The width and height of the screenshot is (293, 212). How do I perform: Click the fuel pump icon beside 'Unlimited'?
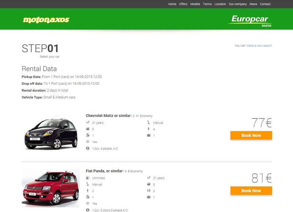(x=88, y=178)
